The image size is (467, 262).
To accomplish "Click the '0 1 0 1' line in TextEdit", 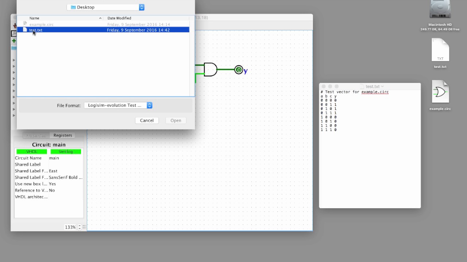I will (x=329, y=109).
